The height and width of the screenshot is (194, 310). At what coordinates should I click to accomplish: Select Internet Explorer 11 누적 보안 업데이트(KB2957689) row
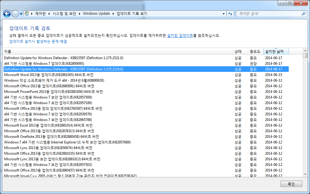click(x=146, y=142)
